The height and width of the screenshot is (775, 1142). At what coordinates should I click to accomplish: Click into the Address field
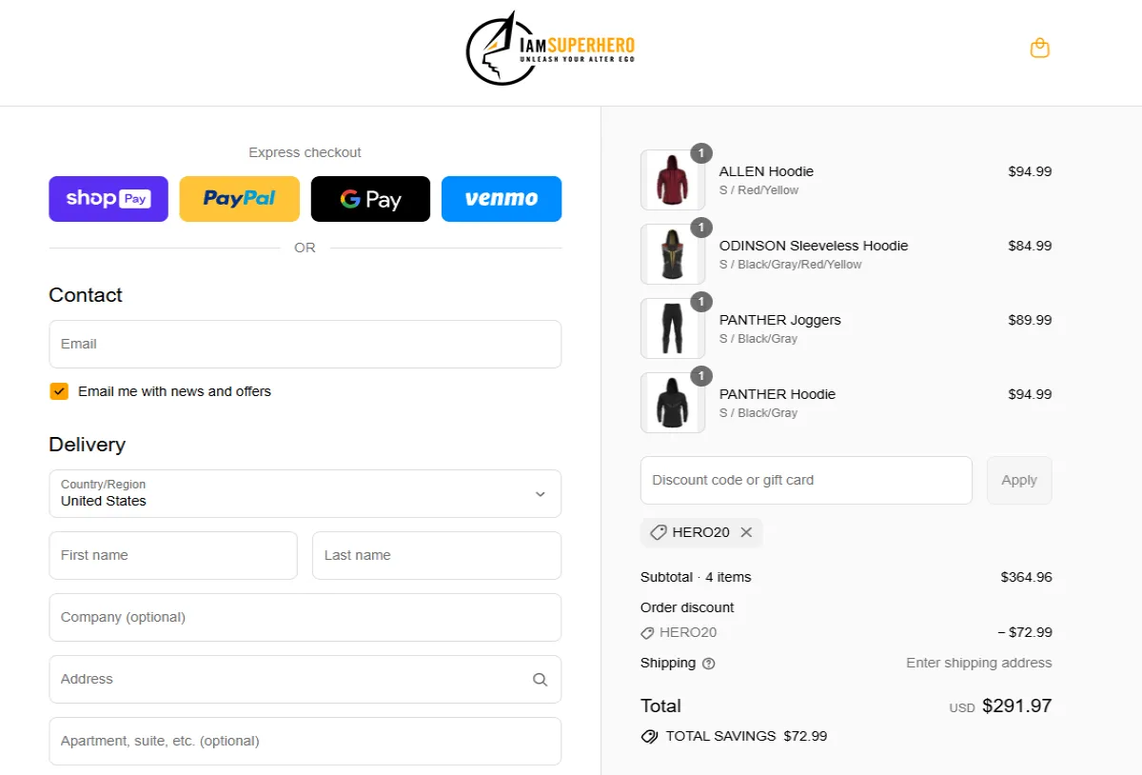pos(305,679)
